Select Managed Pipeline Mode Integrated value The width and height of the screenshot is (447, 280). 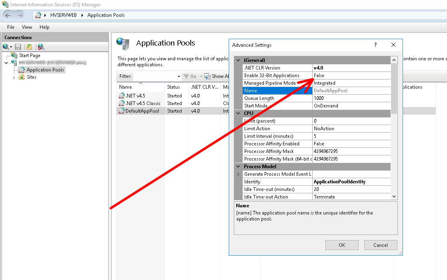point(351,83)
